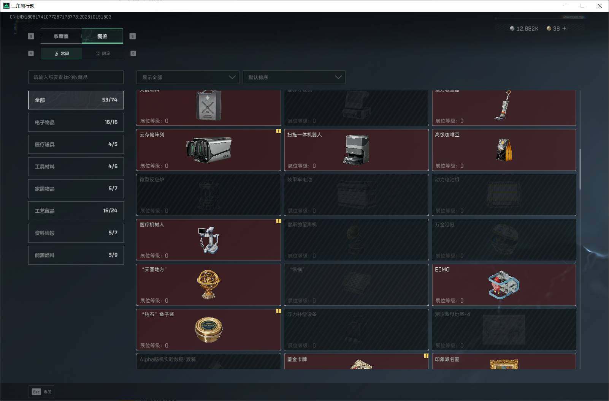Open the locked 潮汐监狱地图-4 card

504,329
